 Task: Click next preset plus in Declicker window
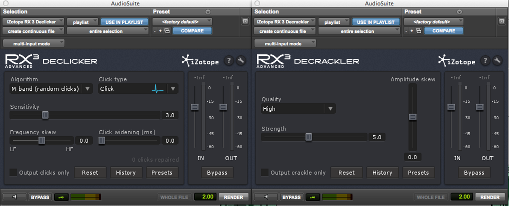(160, 31)
